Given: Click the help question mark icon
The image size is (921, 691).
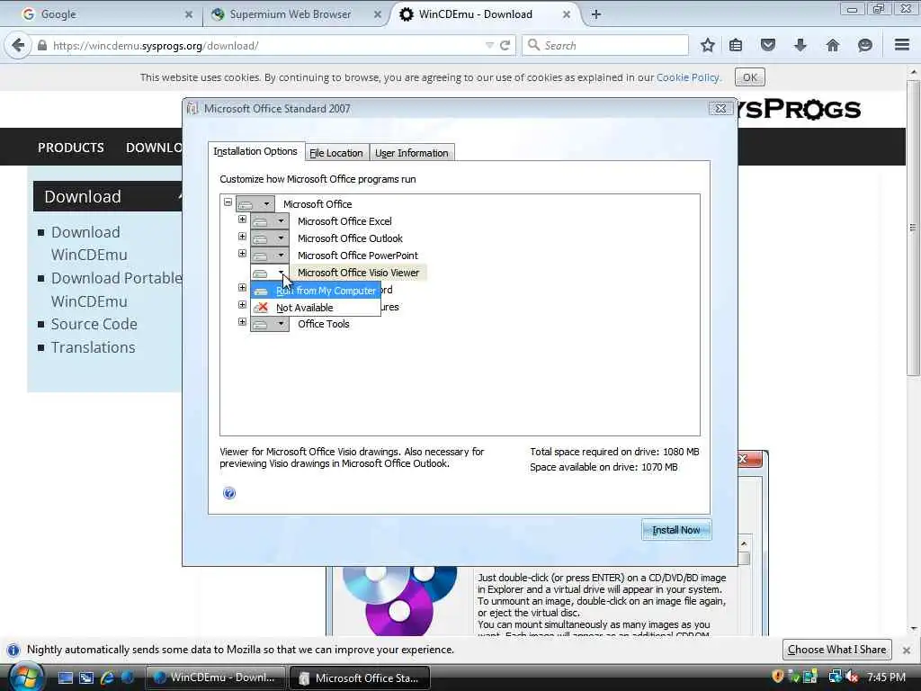Looking at the screenshot, I should pyautogui.click(x=229, y=493).
